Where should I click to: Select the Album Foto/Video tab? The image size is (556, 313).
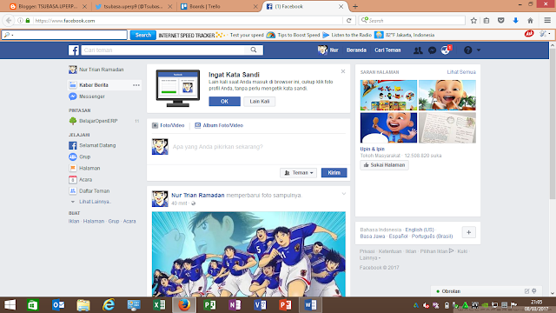tap(219, 125)
